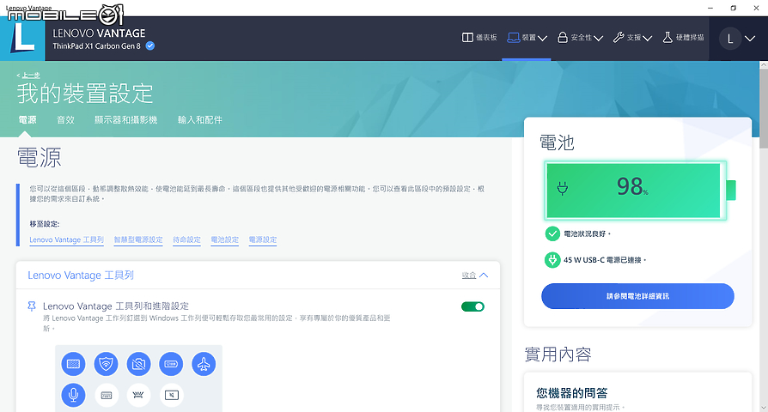The height and width of the screenshot is (412, 768).
Task: Click the green plug icon by 45 W USB-C
Action: pos(552,260)
